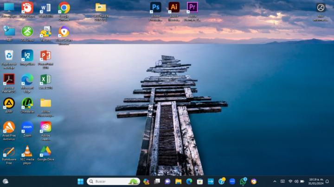Select the PowerPoint 2016 desktop shortcut
334x187 pixels.
pyautogui.click(x=45, y=59)
